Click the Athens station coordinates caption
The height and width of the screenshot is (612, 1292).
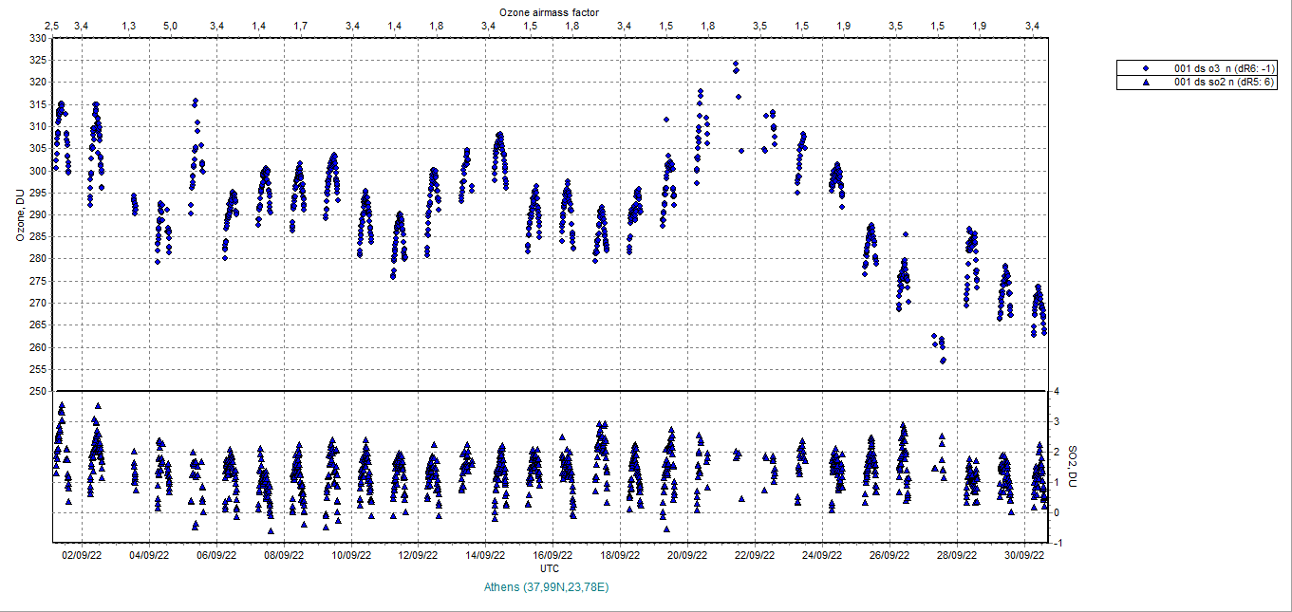[x=547, y=587]
